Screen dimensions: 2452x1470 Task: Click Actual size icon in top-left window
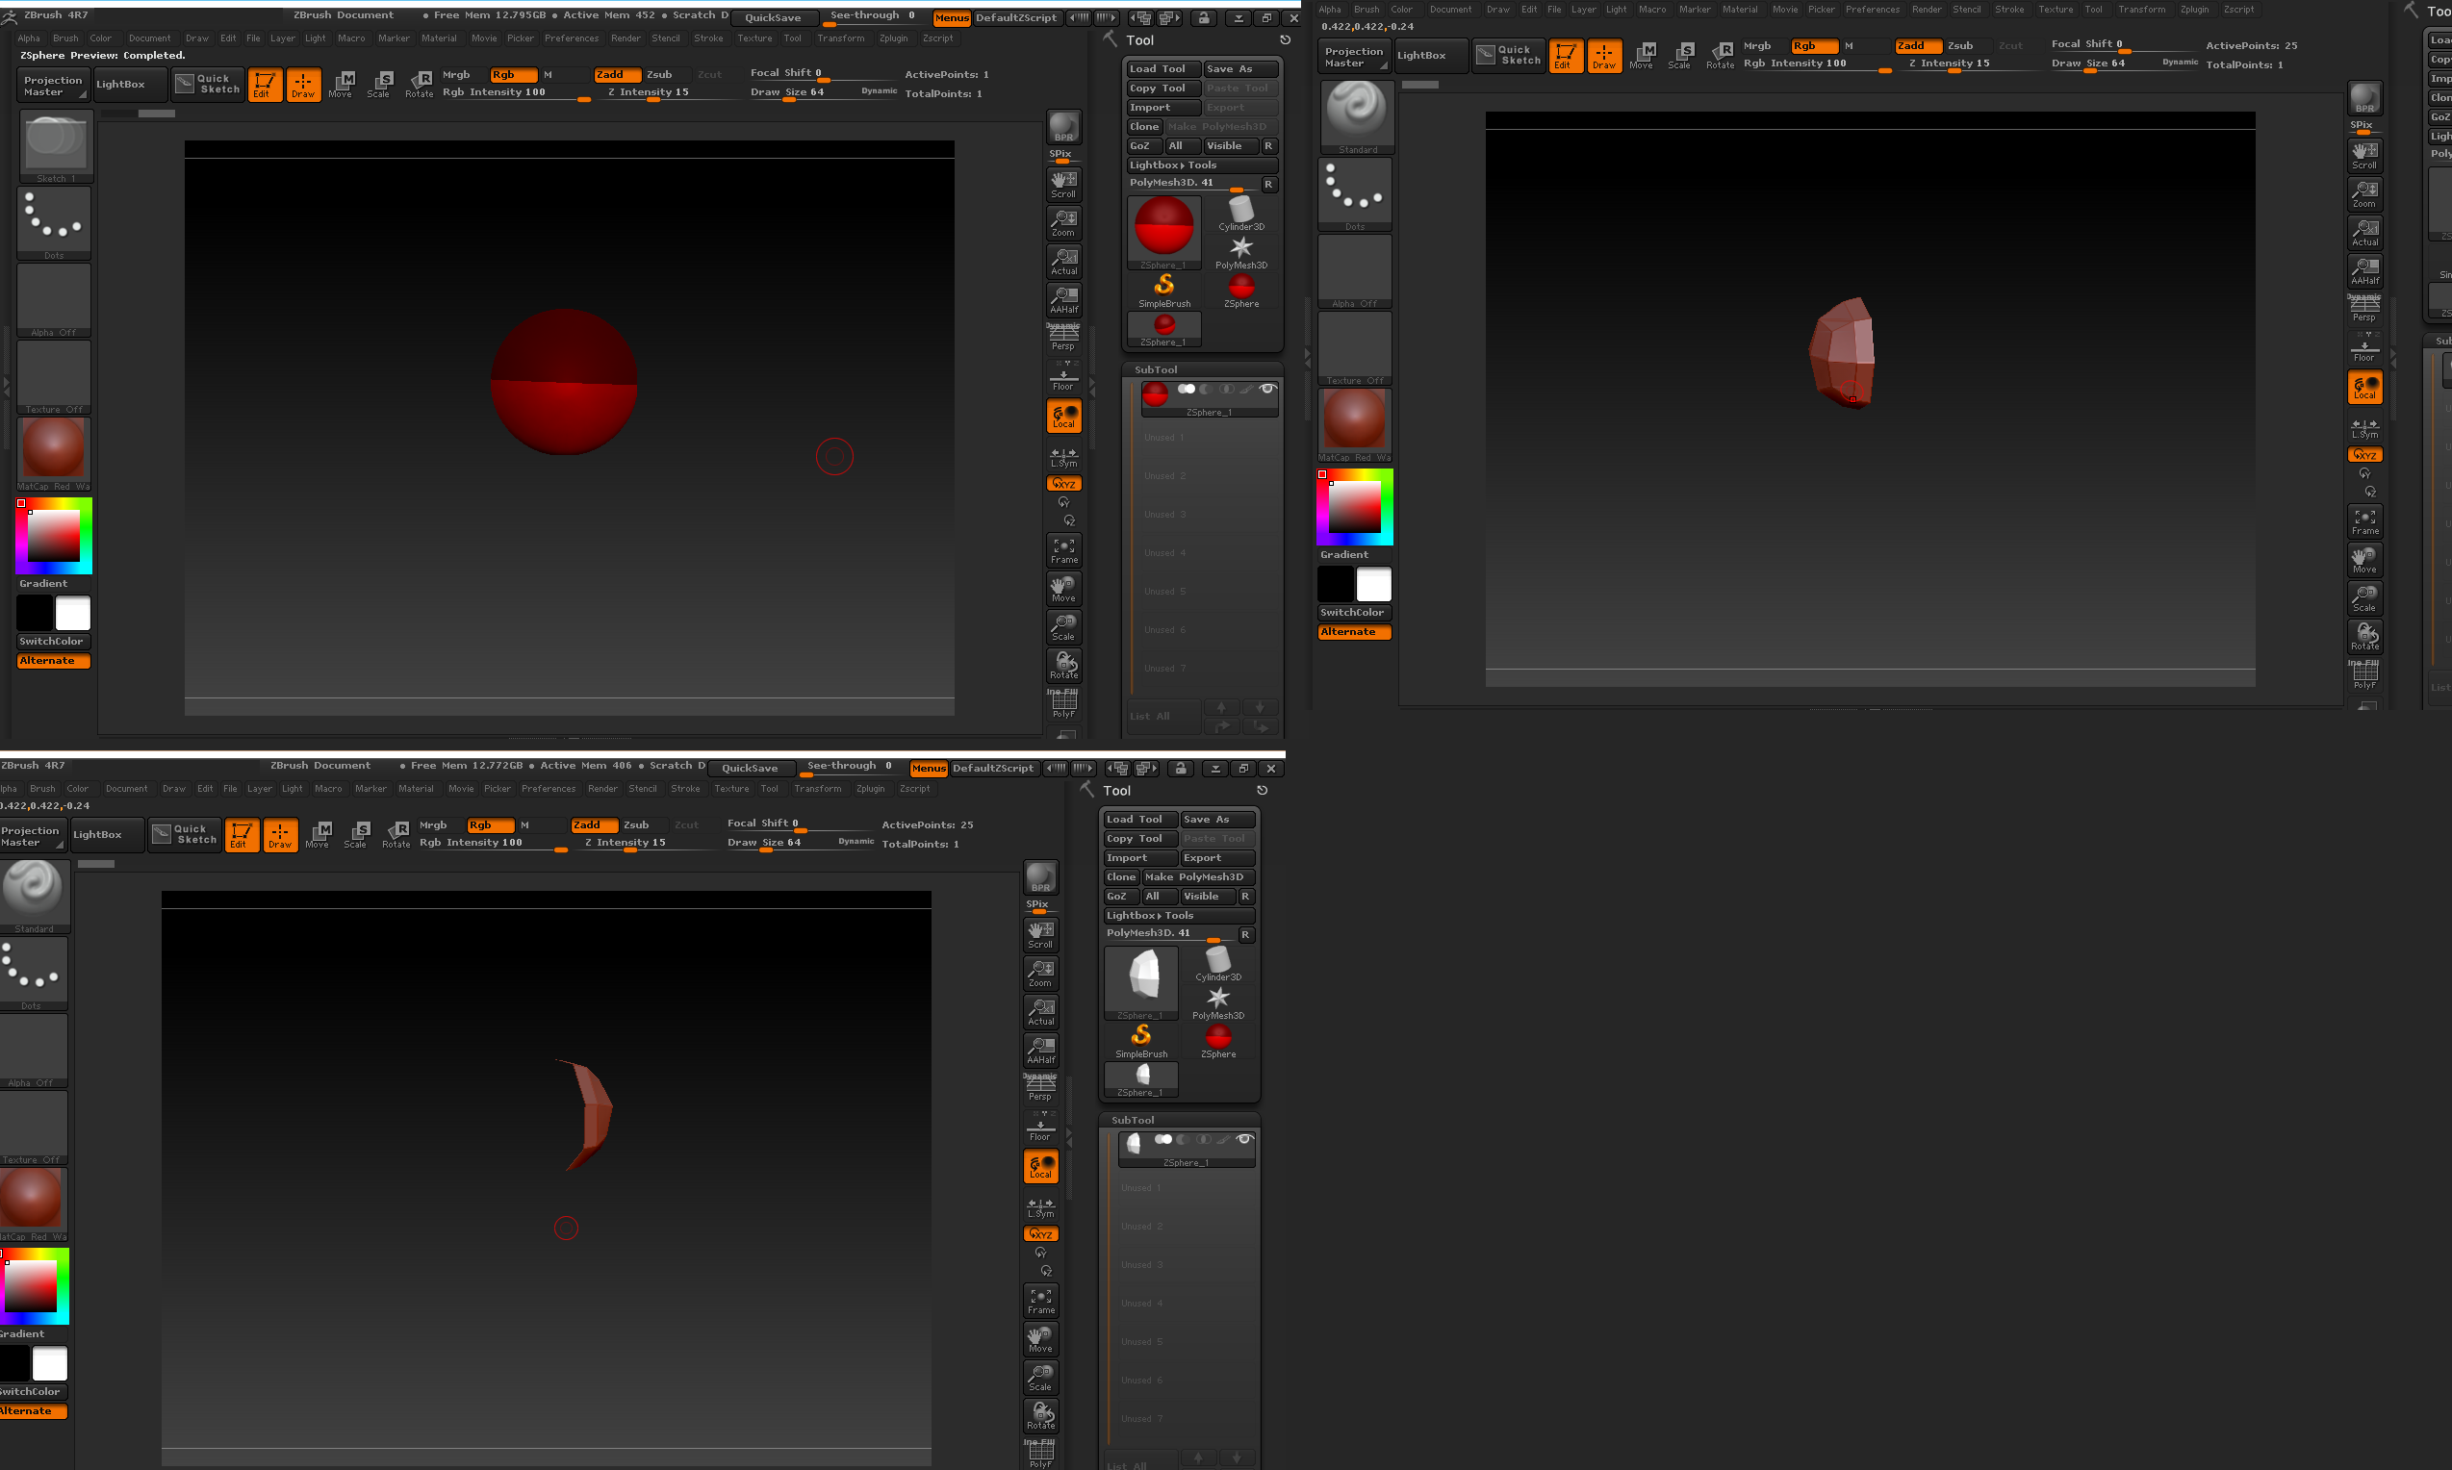tap(1064, 261)
